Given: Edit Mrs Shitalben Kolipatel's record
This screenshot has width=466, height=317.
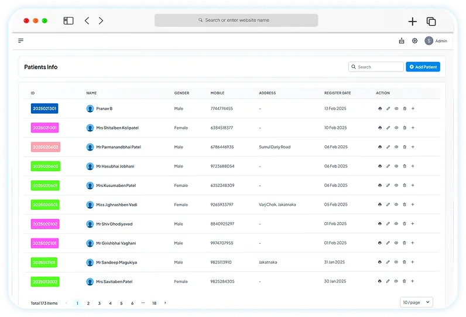Looking at the screenshot, I should click(x=388, y=128).
